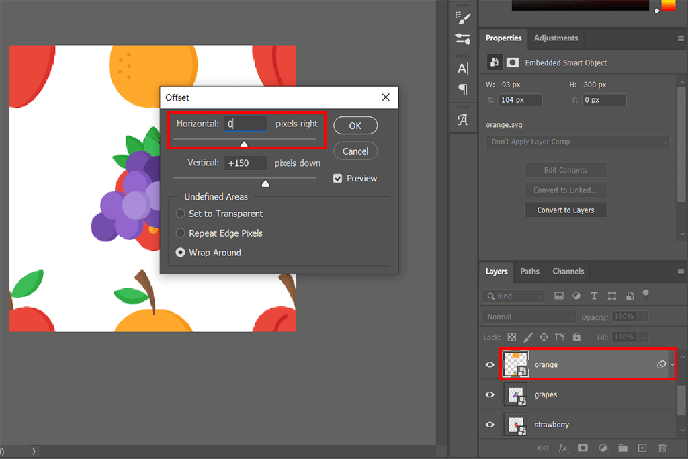
Task: Open the Kind filter dropdown
Action: tap(513, 296)
